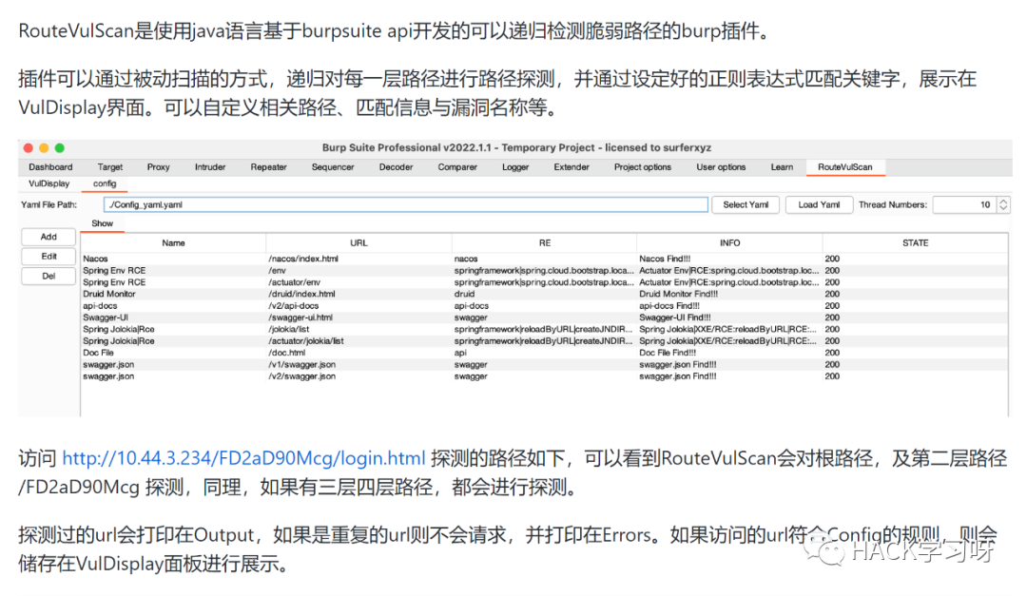Select the config sub-tab
The image size is (1027, 596).
pyautogui.click(x=105, y=183)
